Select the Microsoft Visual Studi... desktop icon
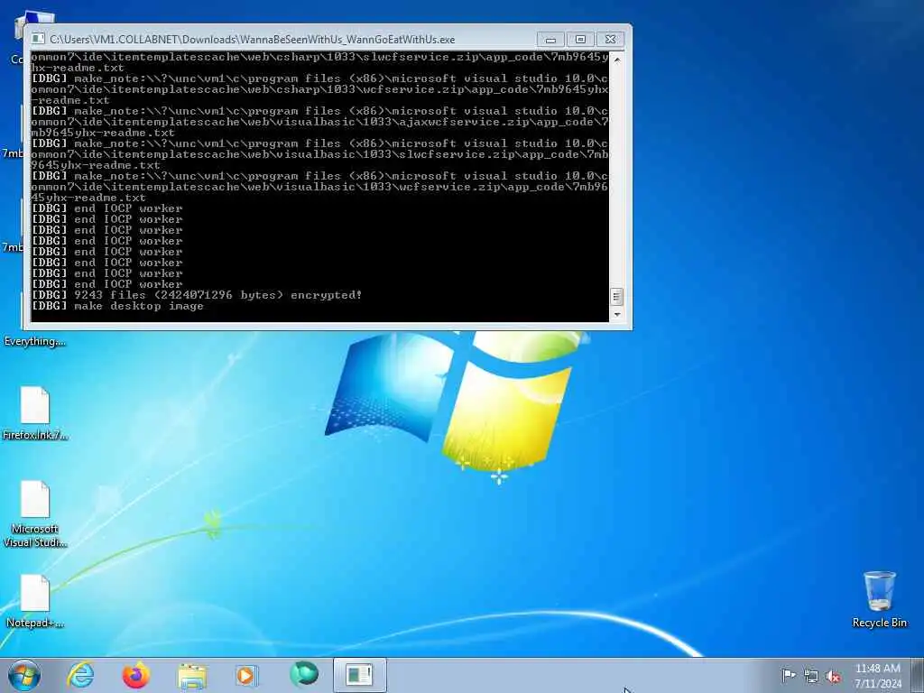The width and height of the screenshot is (924, 693). 35,513
